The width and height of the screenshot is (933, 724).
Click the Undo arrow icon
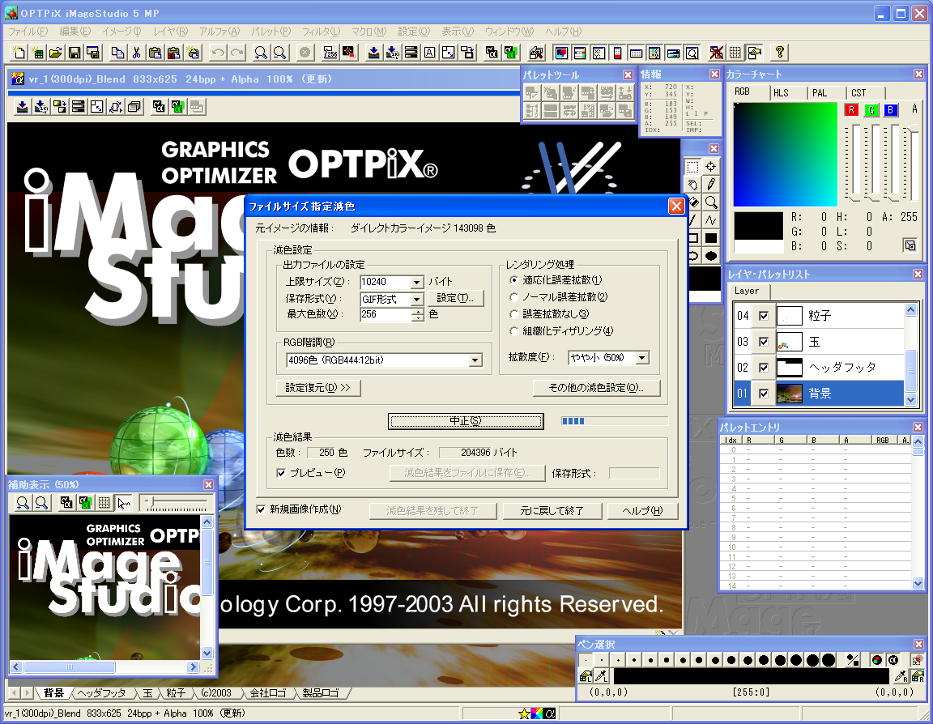coord(218,53)
